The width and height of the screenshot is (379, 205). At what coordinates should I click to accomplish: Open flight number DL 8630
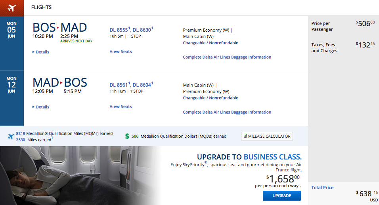142,30
